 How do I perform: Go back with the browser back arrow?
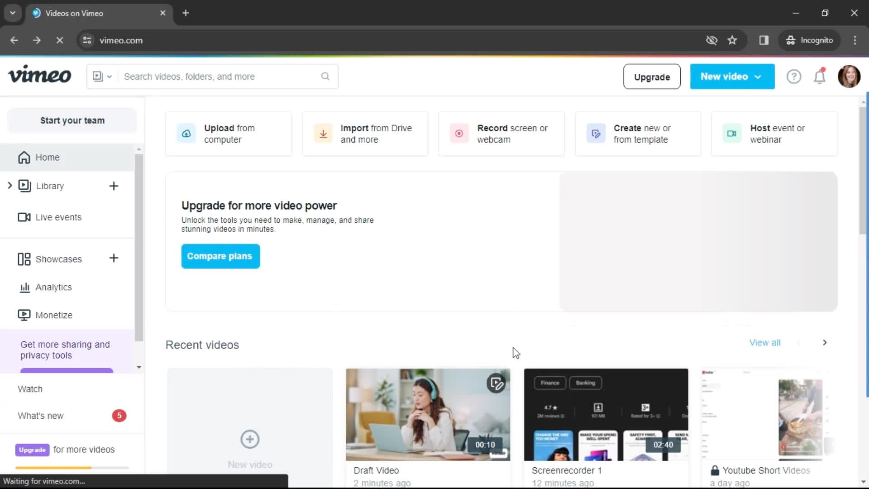(14, 40)
